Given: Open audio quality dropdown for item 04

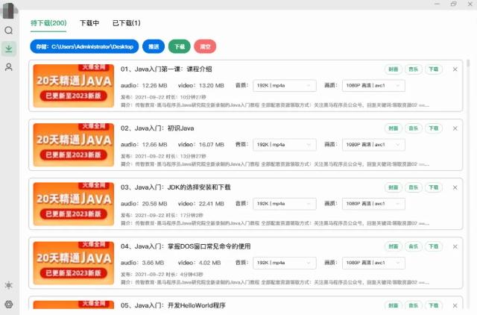Looking at the screenshot, I should pos(285,263).
